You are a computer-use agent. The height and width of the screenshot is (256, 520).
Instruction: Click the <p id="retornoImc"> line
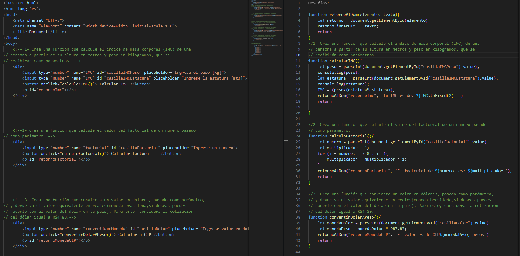(49, 90)
